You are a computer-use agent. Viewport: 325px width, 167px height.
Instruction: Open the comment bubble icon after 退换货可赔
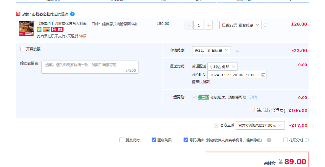(251, 97)
